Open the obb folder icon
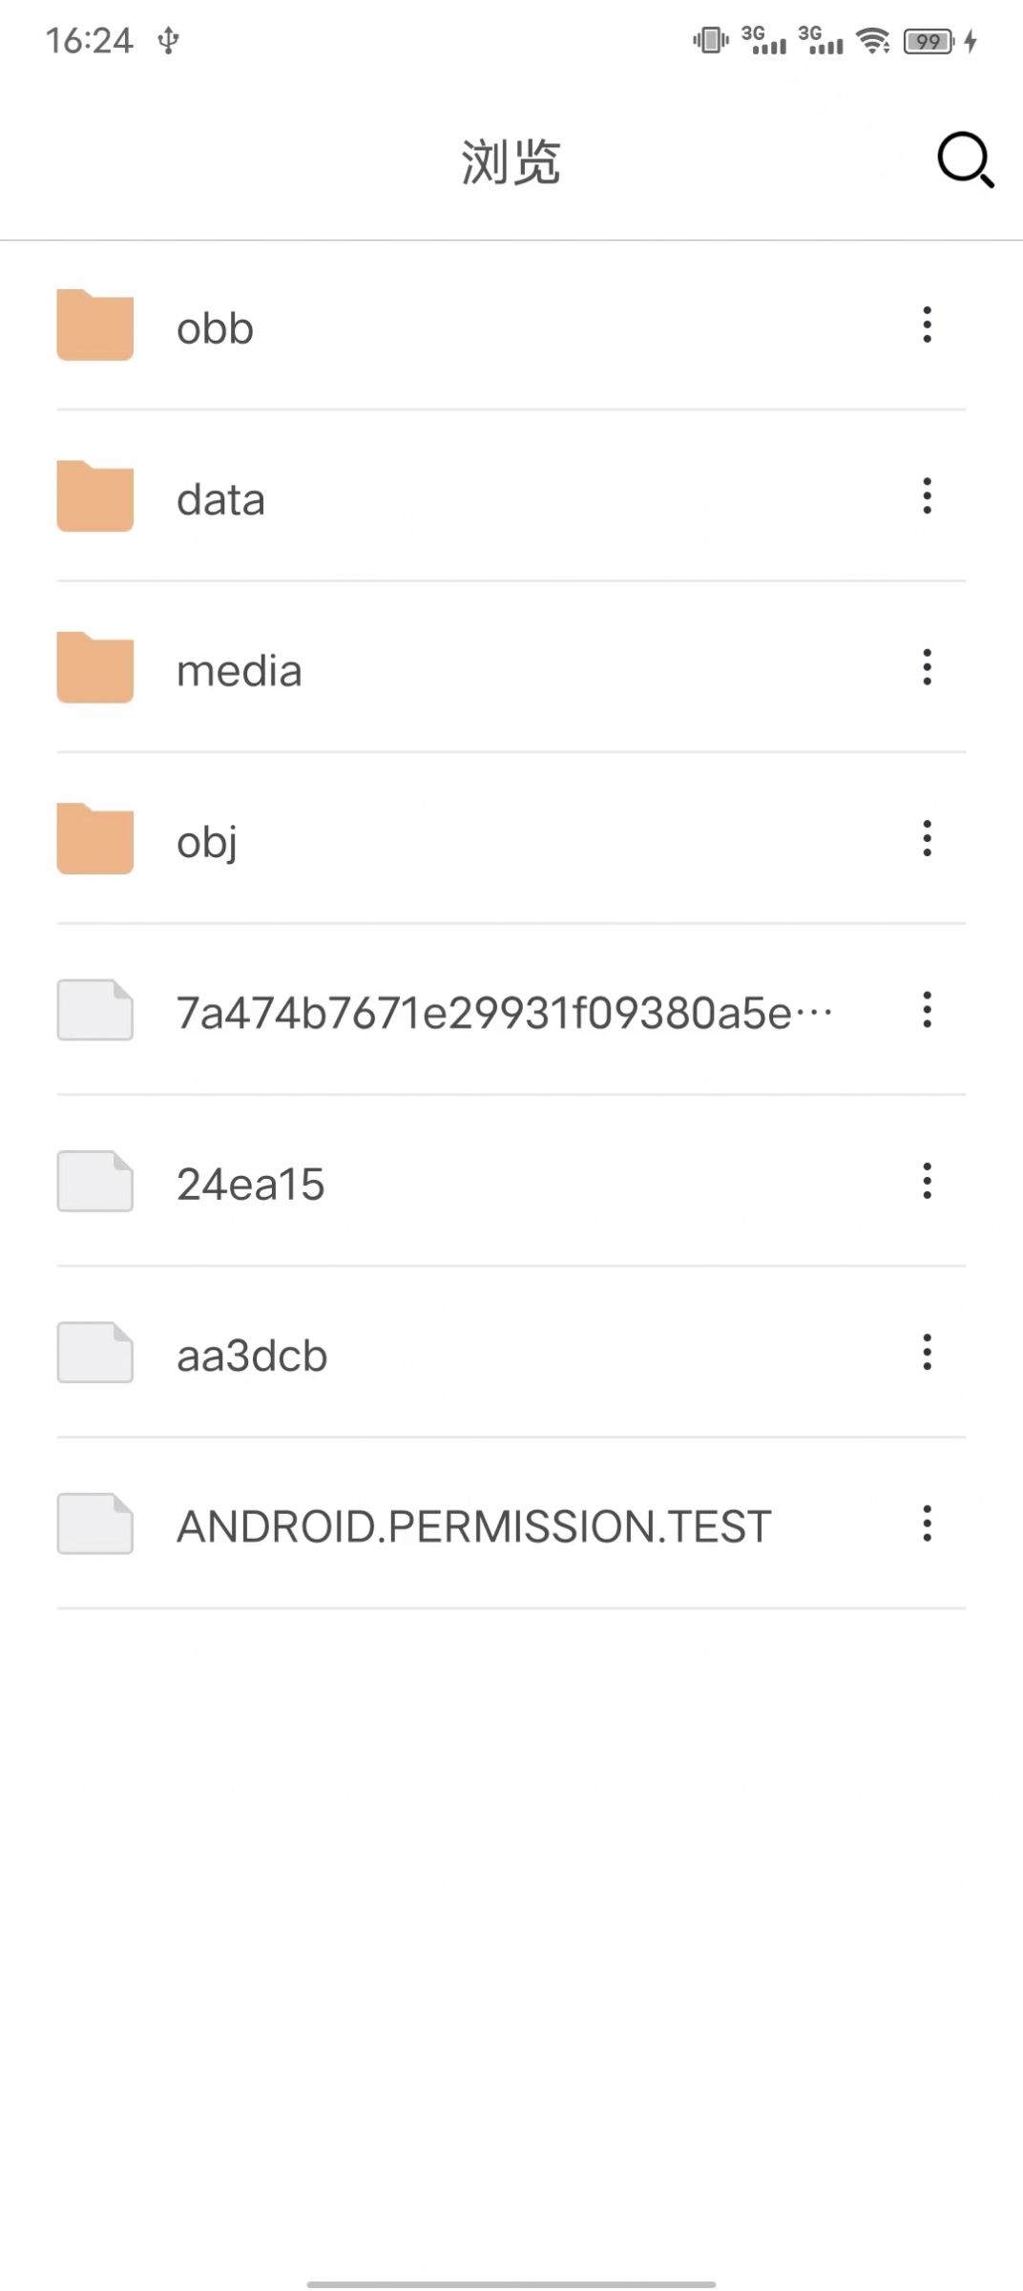1023x2291 pixels. [94, 326]
